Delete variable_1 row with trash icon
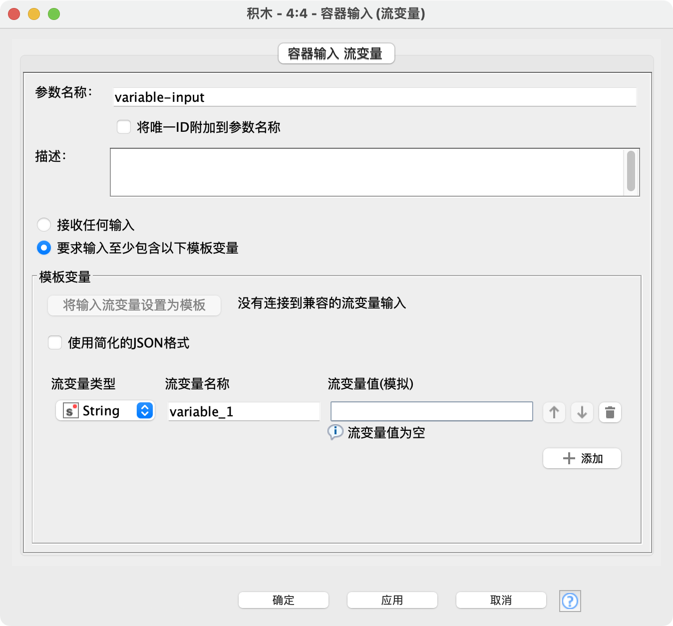The image size is (673, 626). (610, 412)
